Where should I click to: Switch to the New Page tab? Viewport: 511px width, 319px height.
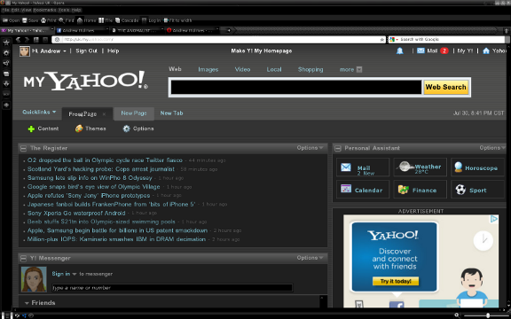click(x=134, y=113)
